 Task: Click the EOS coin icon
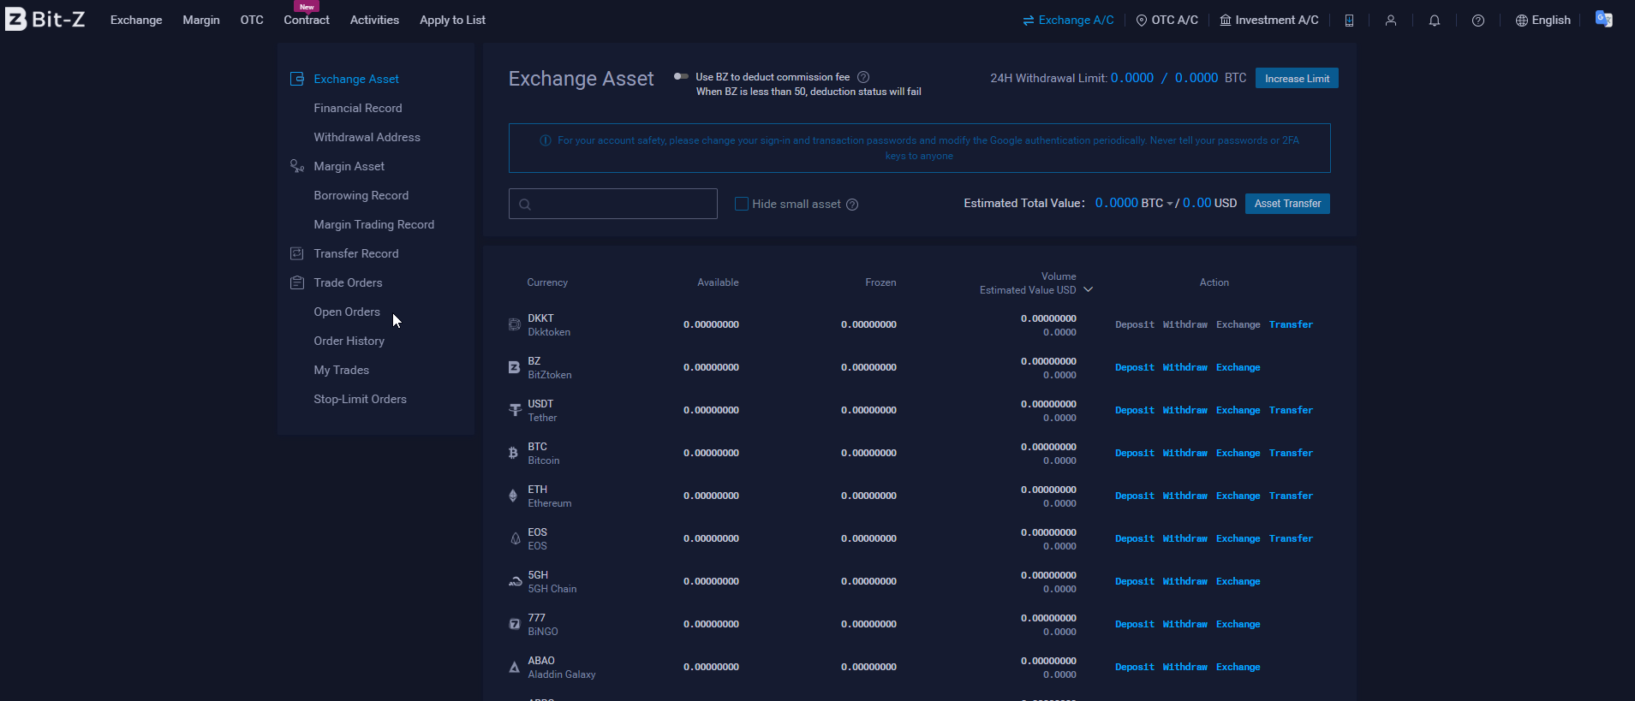click(514, 538)
